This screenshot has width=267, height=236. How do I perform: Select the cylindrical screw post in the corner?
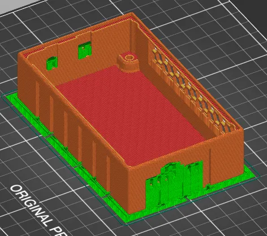click(x=128, y=62)
